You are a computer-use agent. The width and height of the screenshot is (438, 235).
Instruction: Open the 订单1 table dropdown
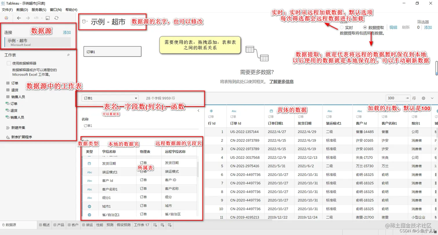[x=136, y=98]
